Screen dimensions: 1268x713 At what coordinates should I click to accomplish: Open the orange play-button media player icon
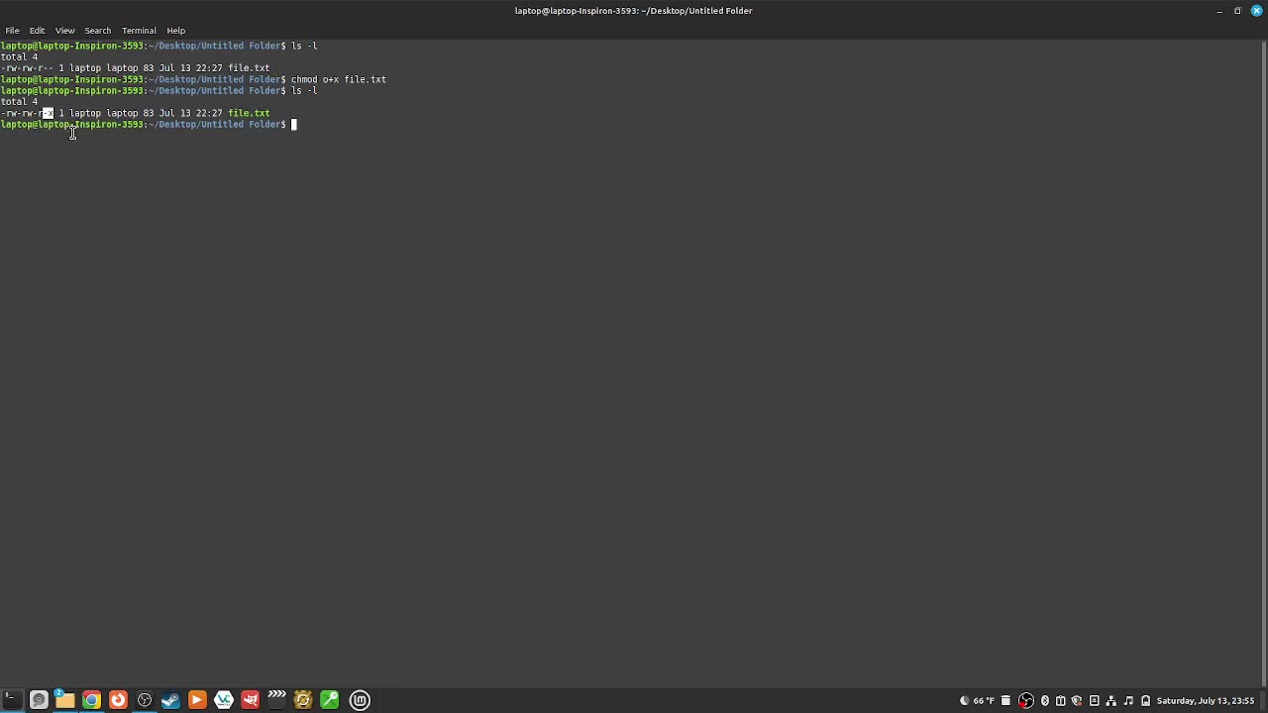coord(197,700)
